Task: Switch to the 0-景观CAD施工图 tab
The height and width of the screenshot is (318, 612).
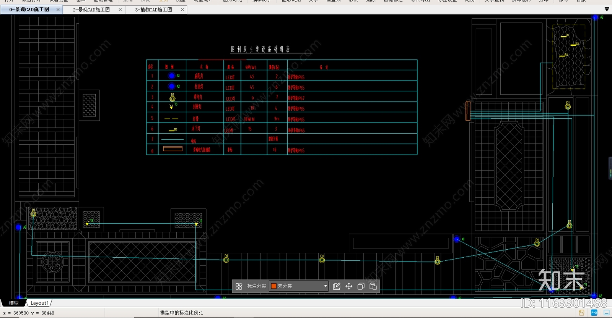Action: click(x=31, y=10)
